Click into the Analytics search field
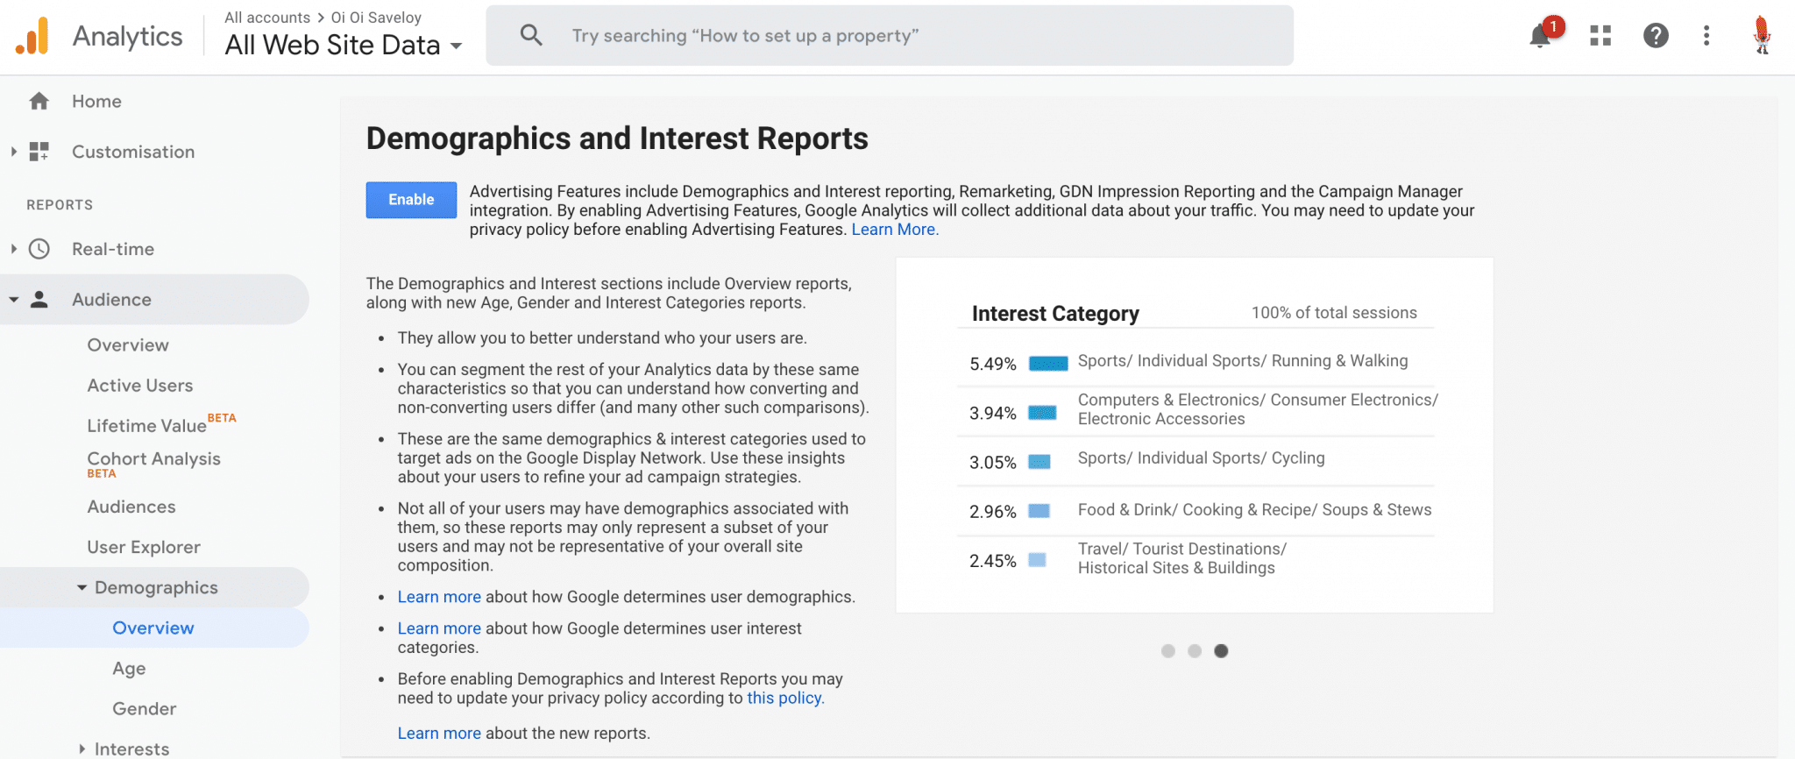 coord(890,36)
